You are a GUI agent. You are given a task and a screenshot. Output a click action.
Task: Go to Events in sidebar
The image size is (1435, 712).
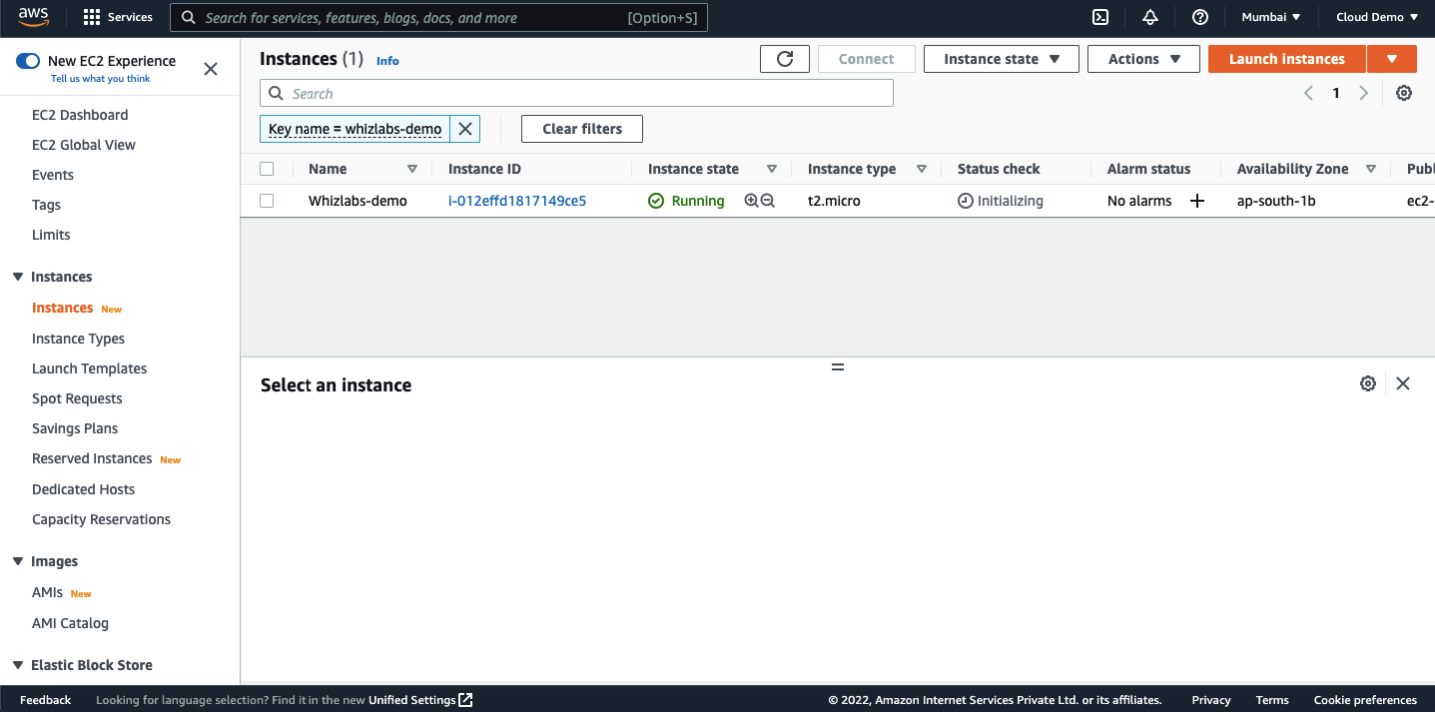coord(53,175)
